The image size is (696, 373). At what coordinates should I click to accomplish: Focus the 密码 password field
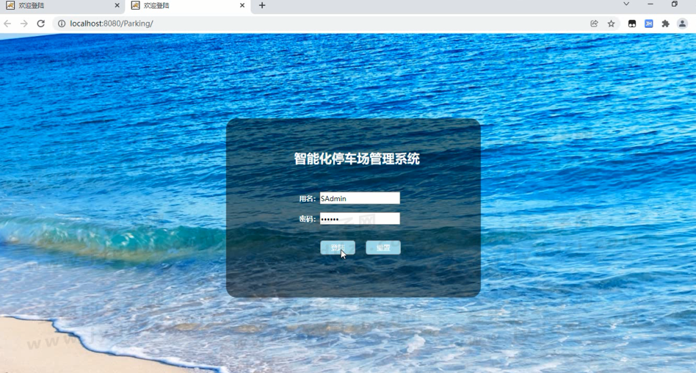pos(360,218)
